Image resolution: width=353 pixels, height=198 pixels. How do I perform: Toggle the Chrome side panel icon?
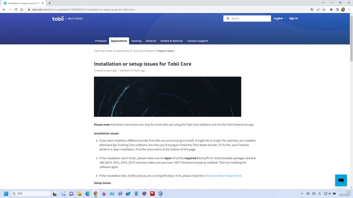tap(337, 9)
